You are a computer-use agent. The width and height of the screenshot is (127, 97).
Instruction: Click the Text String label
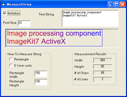(46, 14)
